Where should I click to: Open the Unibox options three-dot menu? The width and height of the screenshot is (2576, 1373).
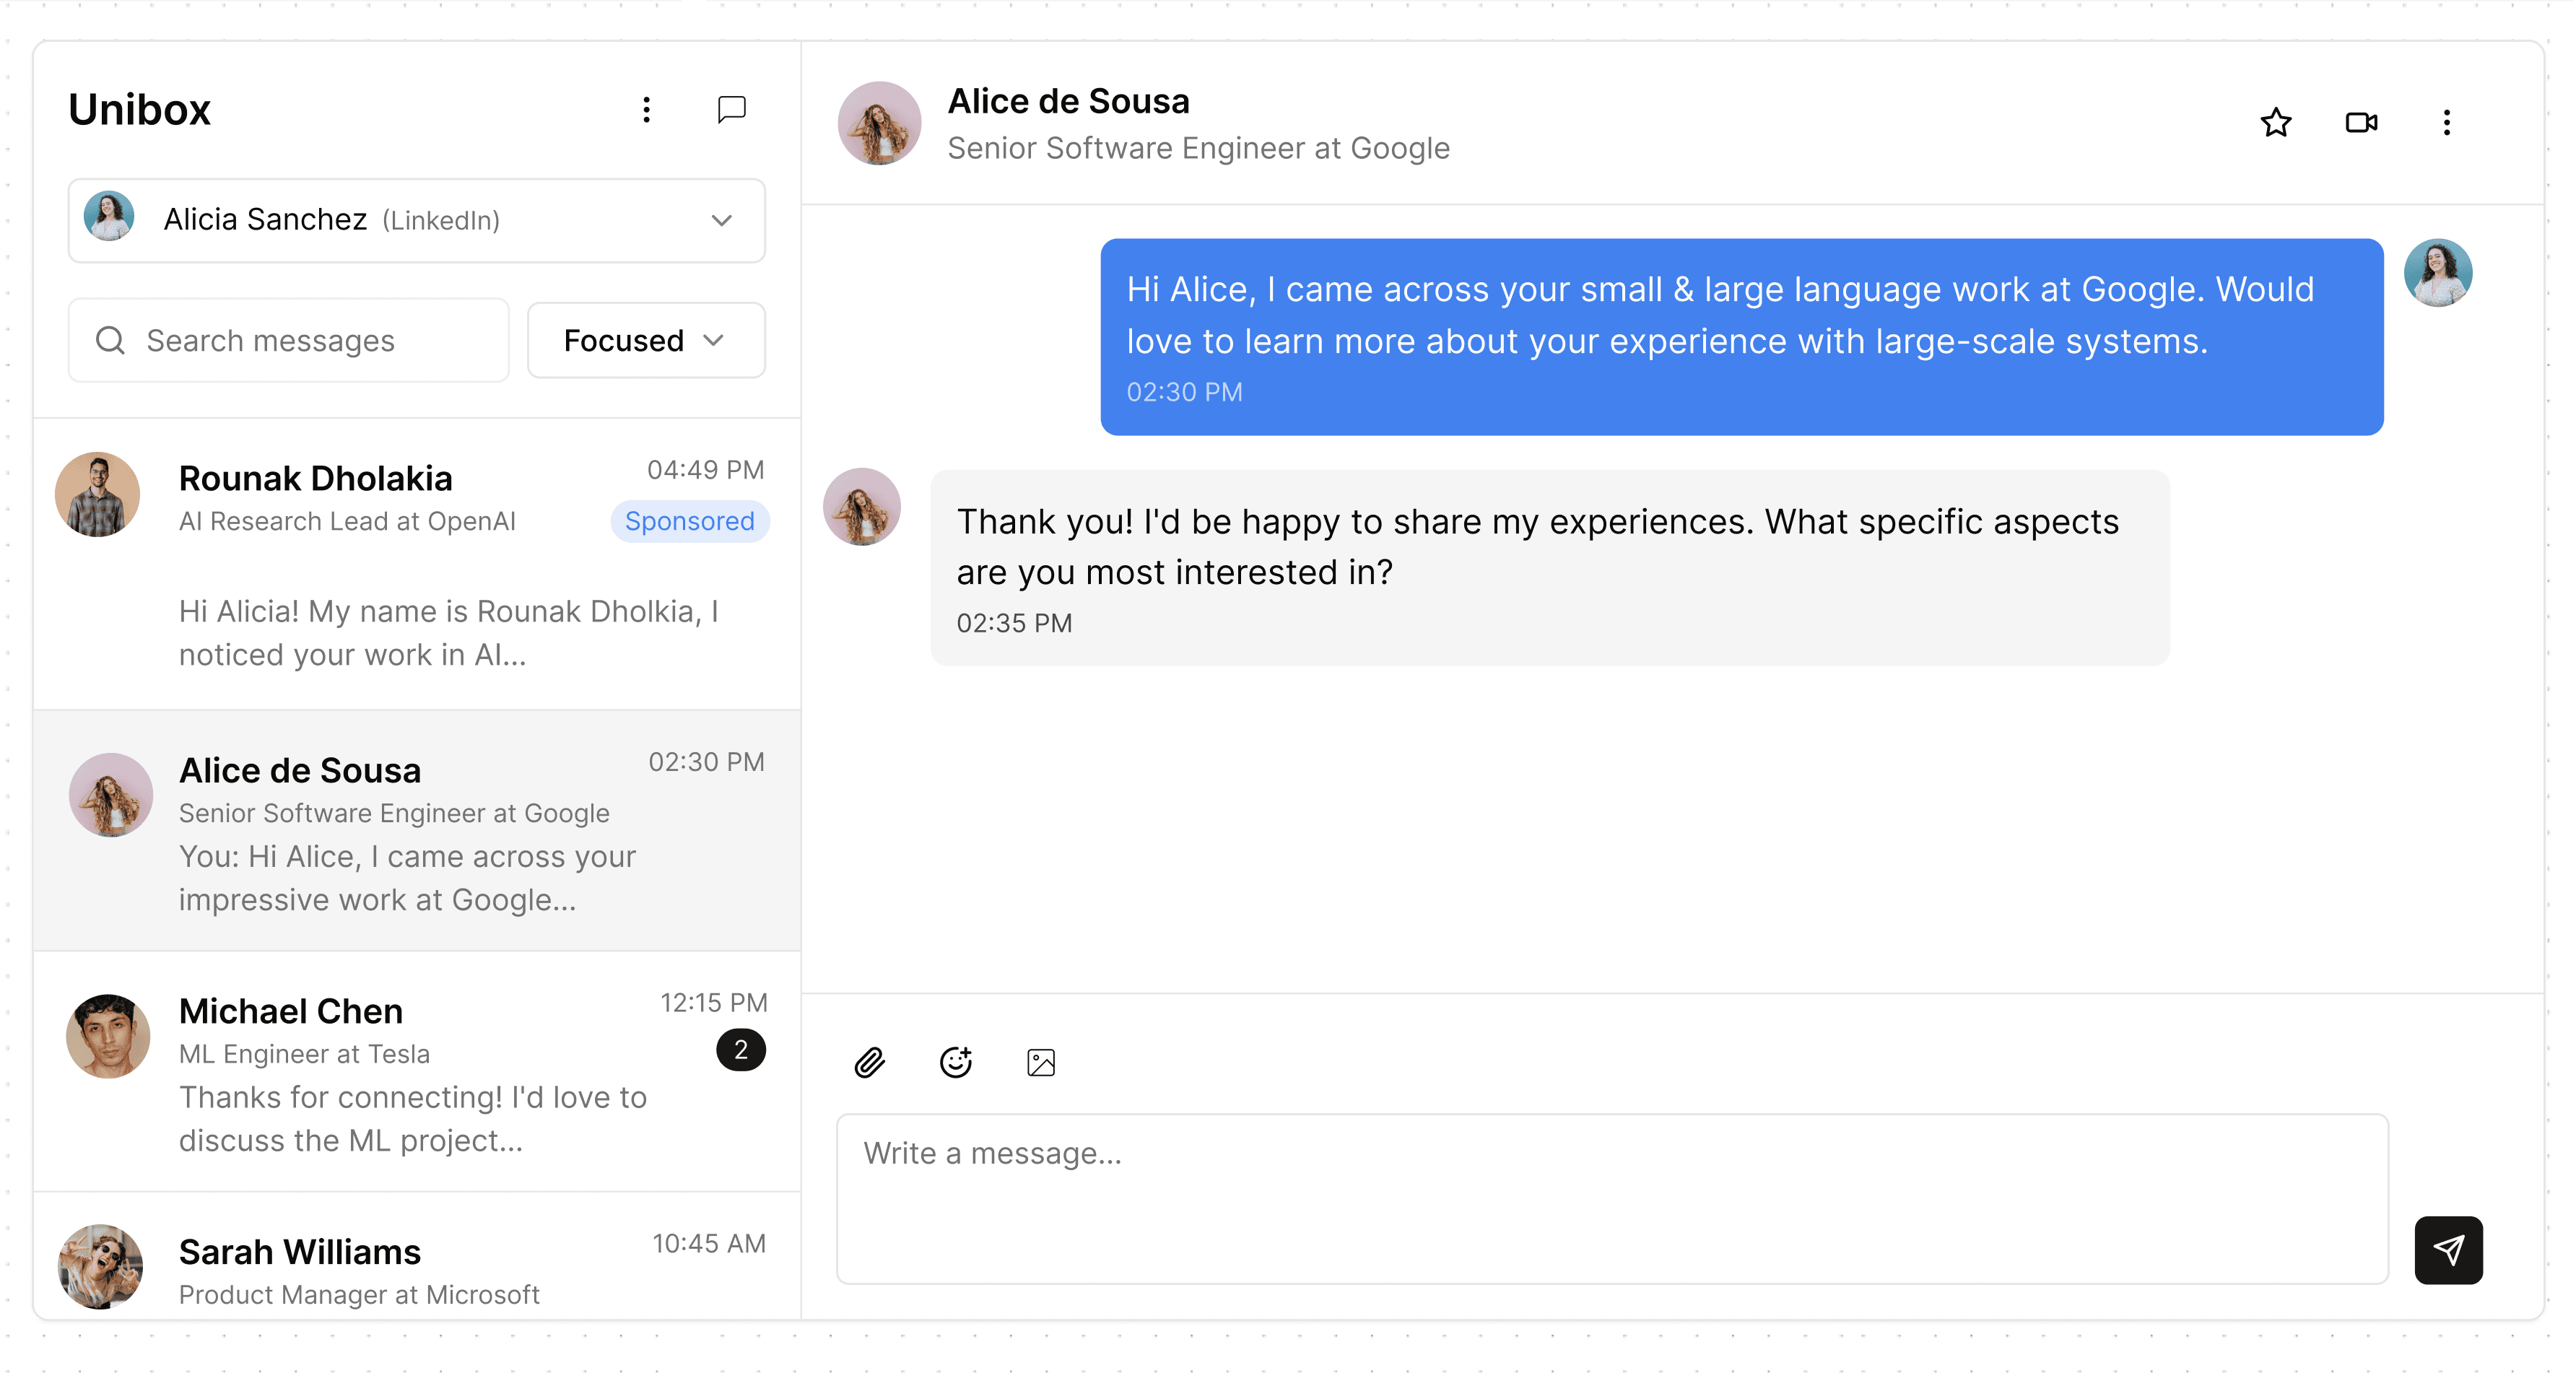647,110
